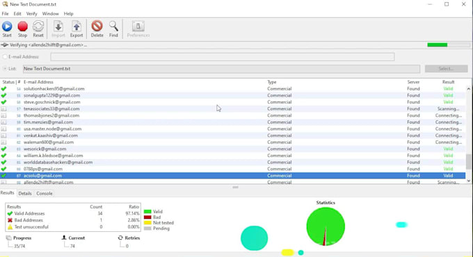Sort by the Result column header
473x257 pixels.
tap(448, 82)
